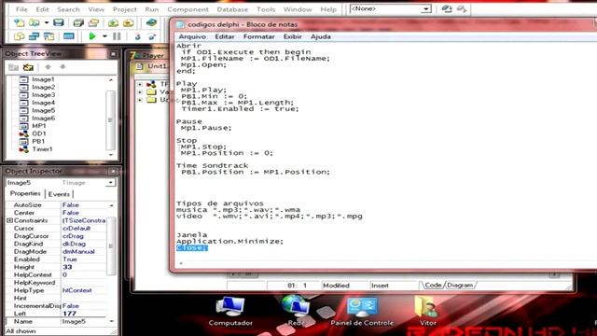
Task: Click the Modified status bar entry
Action: coord(336,286)
